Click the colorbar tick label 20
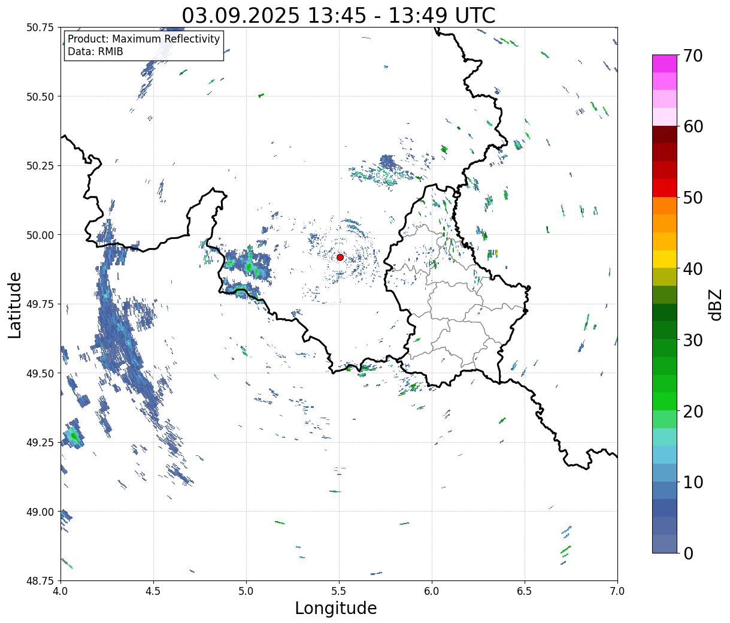The image size is (730, 623). point(693,411)
